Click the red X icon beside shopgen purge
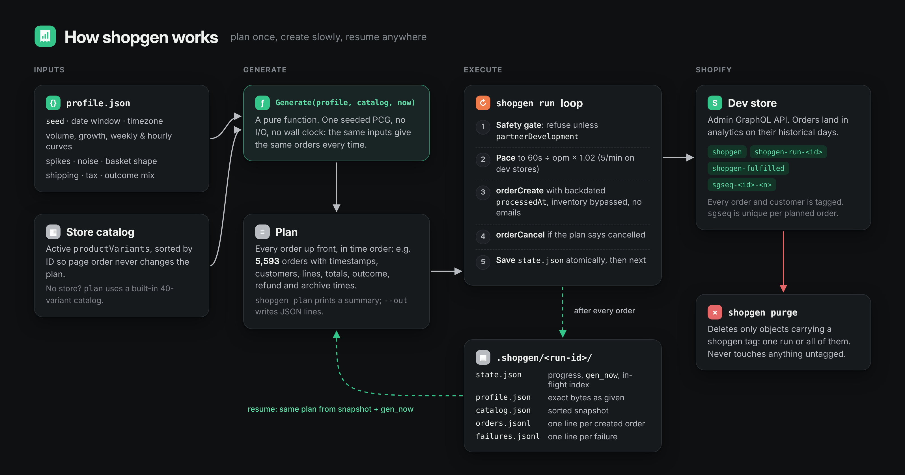The width and height of the screenshot is (905, 475). 715,312
